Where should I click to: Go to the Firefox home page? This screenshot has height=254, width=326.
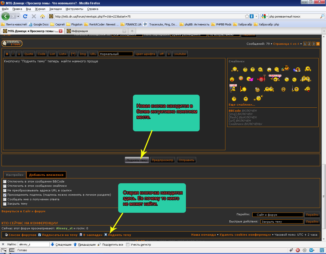pos(43,16)
